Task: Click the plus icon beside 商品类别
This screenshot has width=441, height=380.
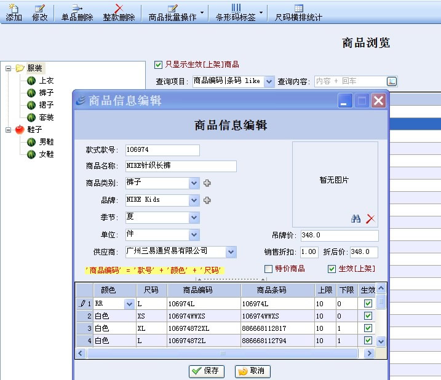Action: click(207, 183)
